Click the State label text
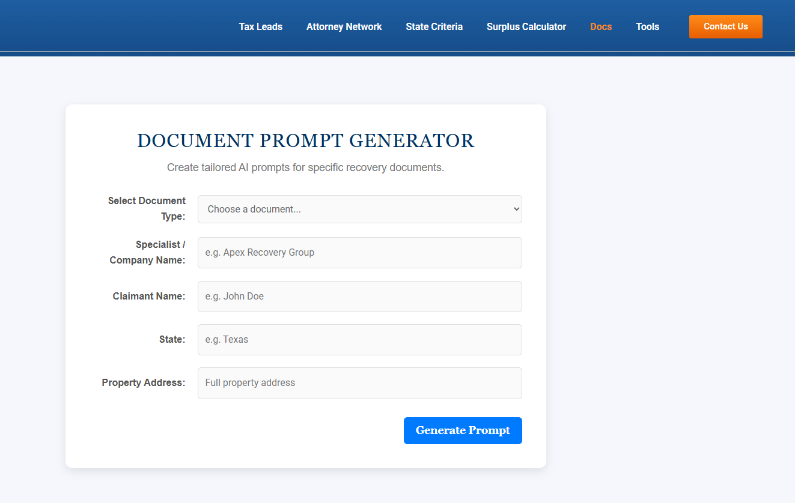This screenshot has width=795, height=503. click(172, 339)
